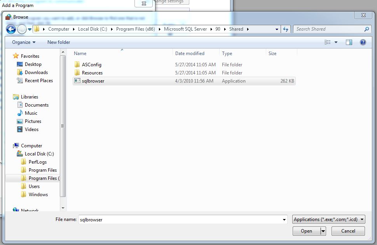This screenshot has width=377, height=245.
Task: Open the Pictures library
Action: pyautogui.click(x=33, y=121)
